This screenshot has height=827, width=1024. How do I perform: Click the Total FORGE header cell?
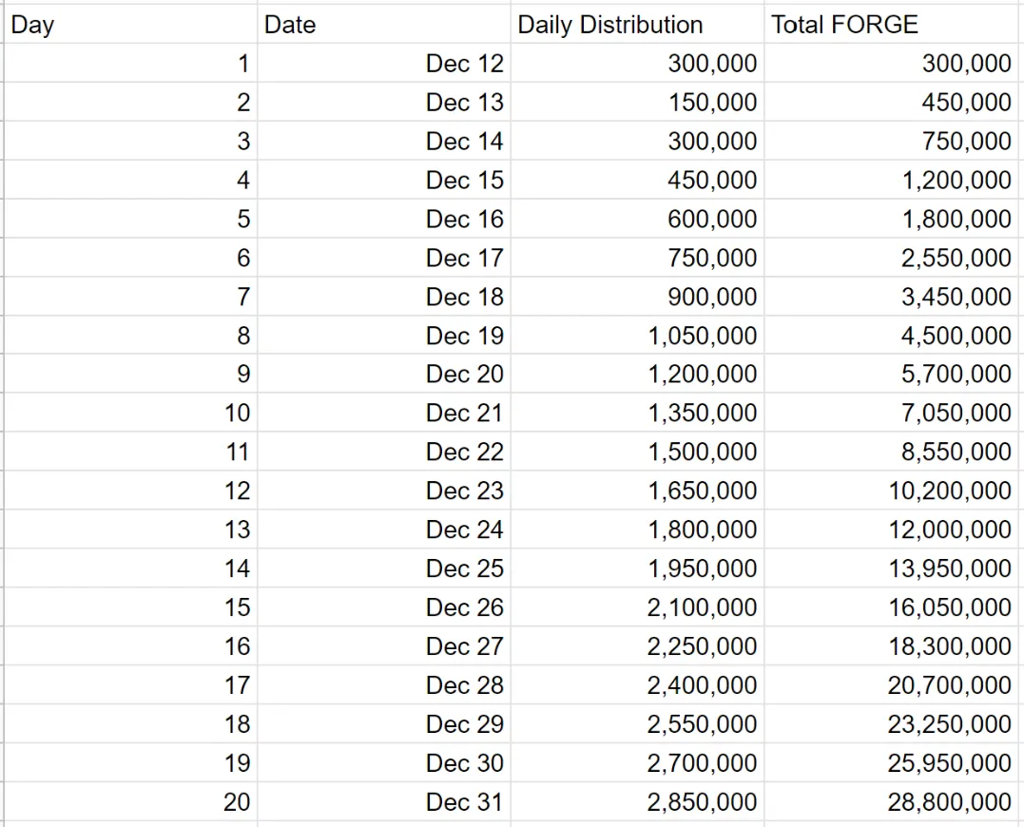click(x=892, y=24)
